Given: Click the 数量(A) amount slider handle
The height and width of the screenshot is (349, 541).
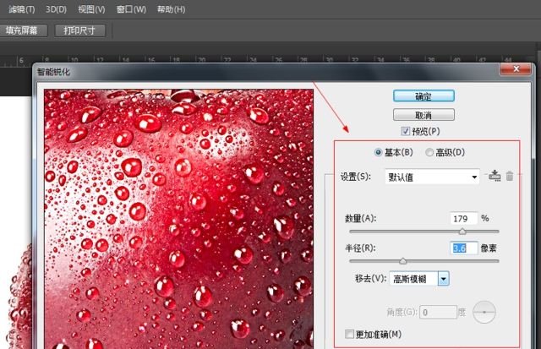Looking at the screenshot, I should click(x=462, y=231).
